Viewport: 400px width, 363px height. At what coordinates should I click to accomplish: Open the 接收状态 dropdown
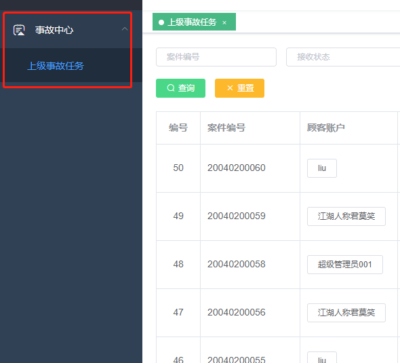343,57
